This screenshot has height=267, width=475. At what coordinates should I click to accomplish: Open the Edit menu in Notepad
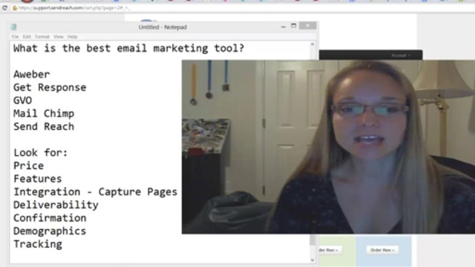point(27,37)
